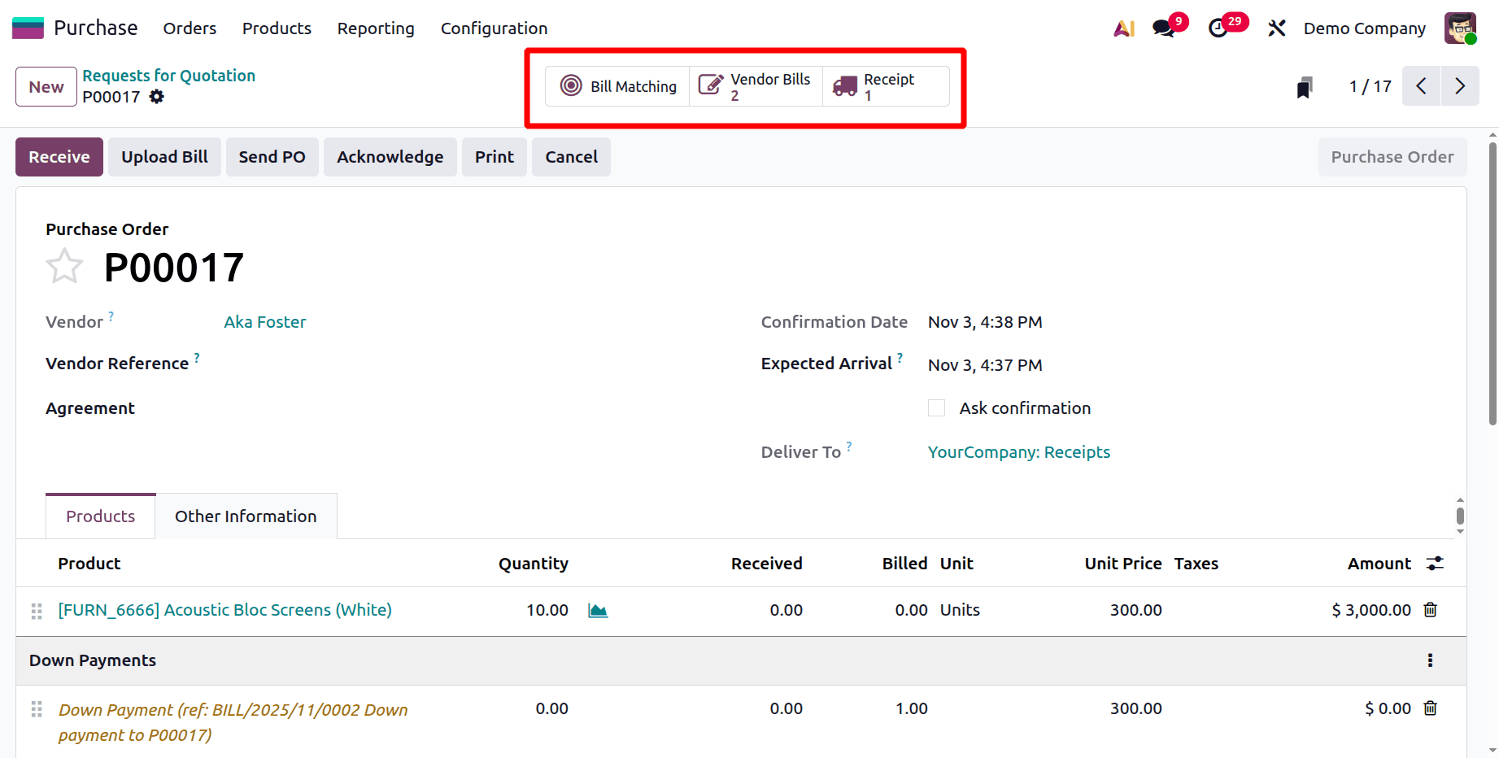Click the gear icon beside P00017 breadcrumb
This screenshot has width=1499, height=758.
[x=156, y=97]
